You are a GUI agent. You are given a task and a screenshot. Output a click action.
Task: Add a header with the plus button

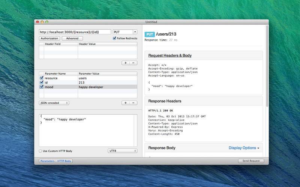pos(126,63)
